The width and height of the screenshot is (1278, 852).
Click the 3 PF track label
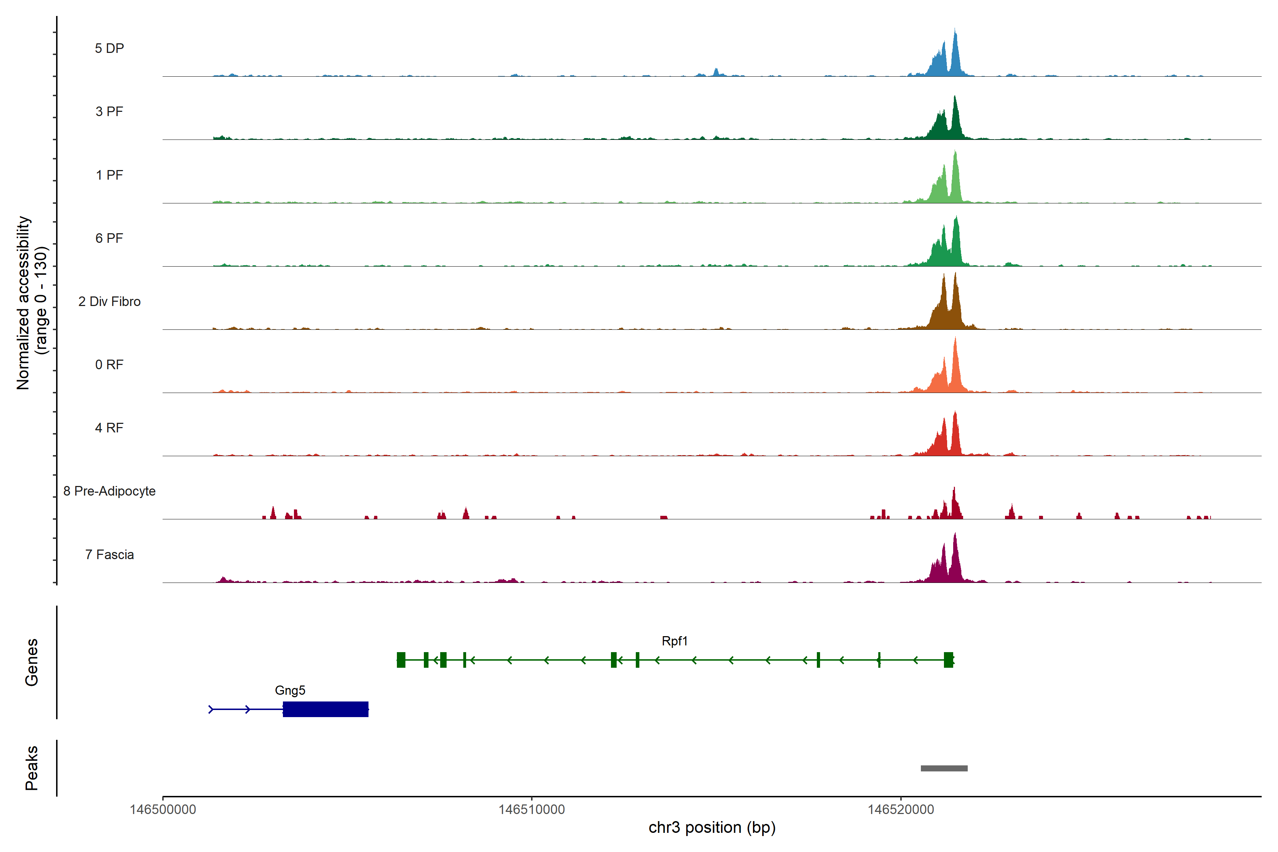(x=109, y=111)
